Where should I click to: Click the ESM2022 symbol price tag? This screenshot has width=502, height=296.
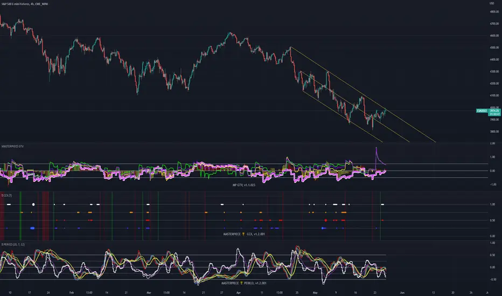482,111
